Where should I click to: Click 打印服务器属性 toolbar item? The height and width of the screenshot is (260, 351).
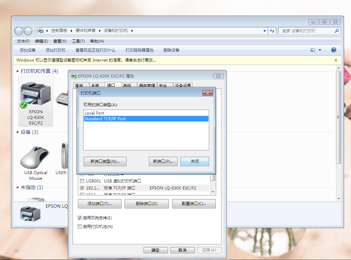[140, 50]
